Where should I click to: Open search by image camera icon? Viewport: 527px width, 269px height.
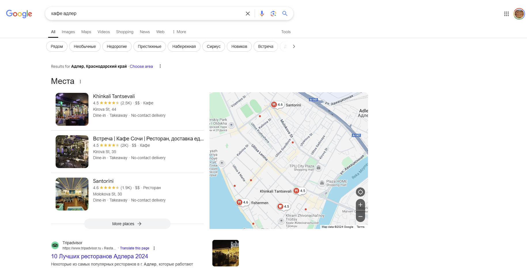click(x=273, y=14)
